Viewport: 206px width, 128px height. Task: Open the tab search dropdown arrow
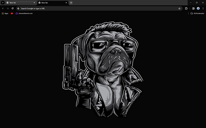pos(3,3)
